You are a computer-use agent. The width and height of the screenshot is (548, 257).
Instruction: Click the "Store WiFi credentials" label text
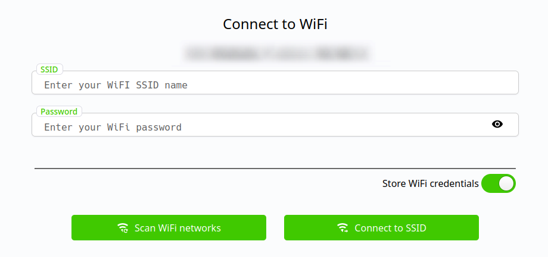point(430,184)
